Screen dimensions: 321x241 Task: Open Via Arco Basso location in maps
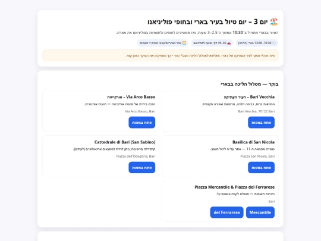pyautogui.click(x=141, y=123)
